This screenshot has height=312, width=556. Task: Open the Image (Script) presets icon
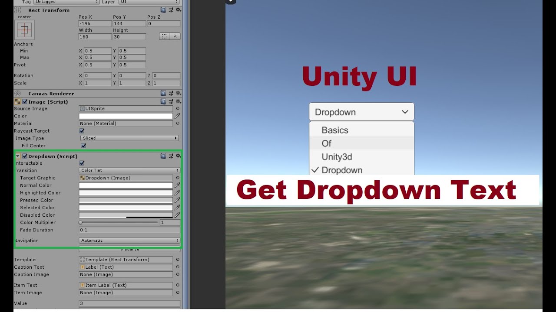(171, 102)
